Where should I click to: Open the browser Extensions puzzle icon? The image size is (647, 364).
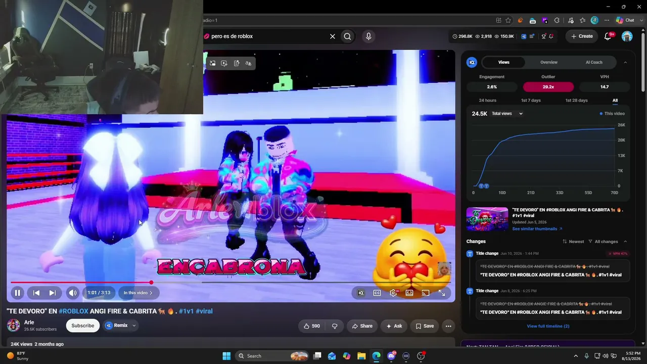click(557, 20)
